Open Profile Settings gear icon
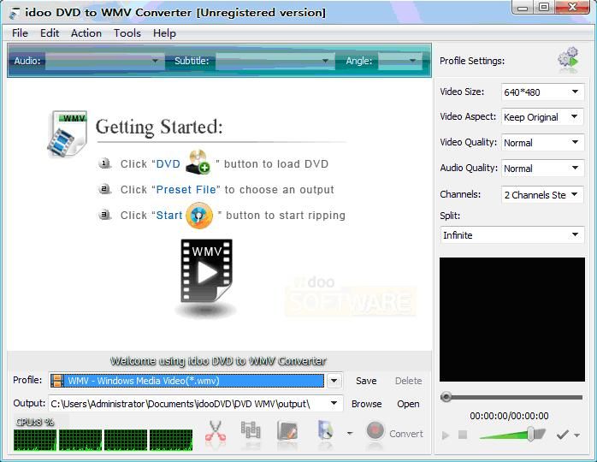This screenshot has width=597, height=462. click(569, 60)
